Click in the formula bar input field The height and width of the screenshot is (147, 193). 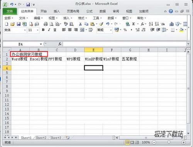click(x=125, y=44)
